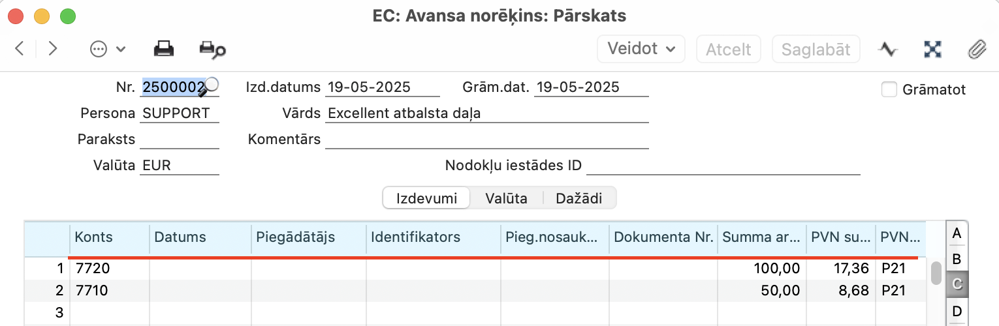Enable the Grāmatot checkbox
999x326 pixels.
pyautogui.click(x=889, y=89)
